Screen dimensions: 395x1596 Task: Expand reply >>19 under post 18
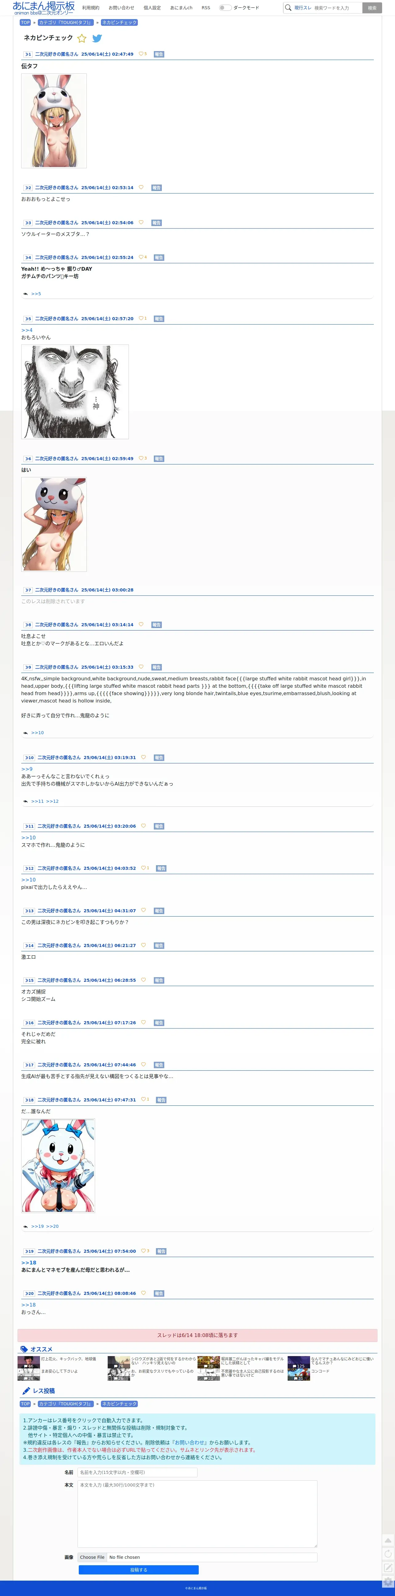coord(37,1226)
